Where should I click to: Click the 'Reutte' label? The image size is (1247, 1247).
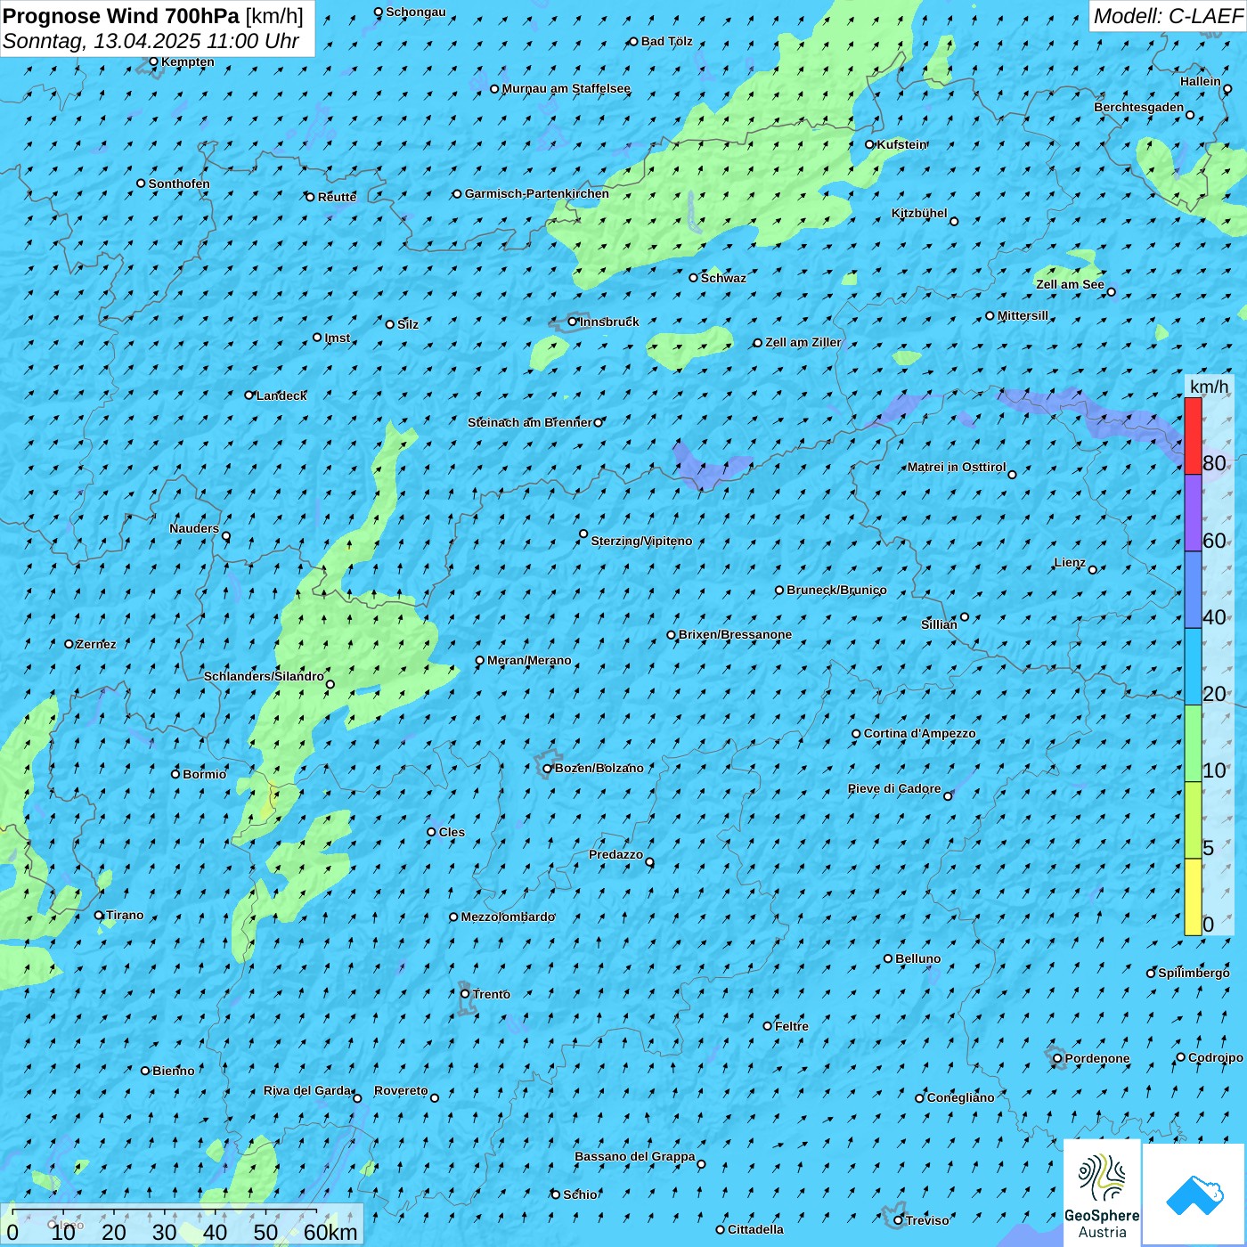[x=337, y=197]
